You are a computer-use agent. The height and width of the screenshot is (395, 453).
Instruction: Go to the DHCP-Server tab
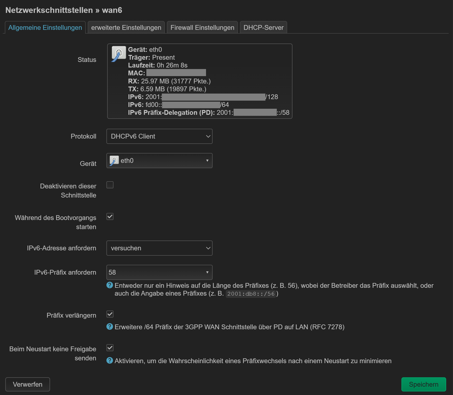click(x=263, y=28)
